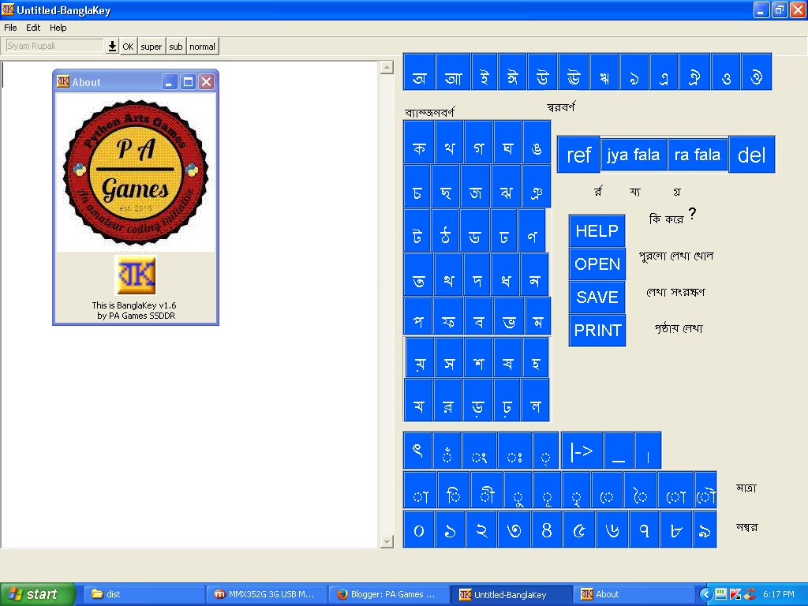Insert the consonant দ key

(477, 274)
